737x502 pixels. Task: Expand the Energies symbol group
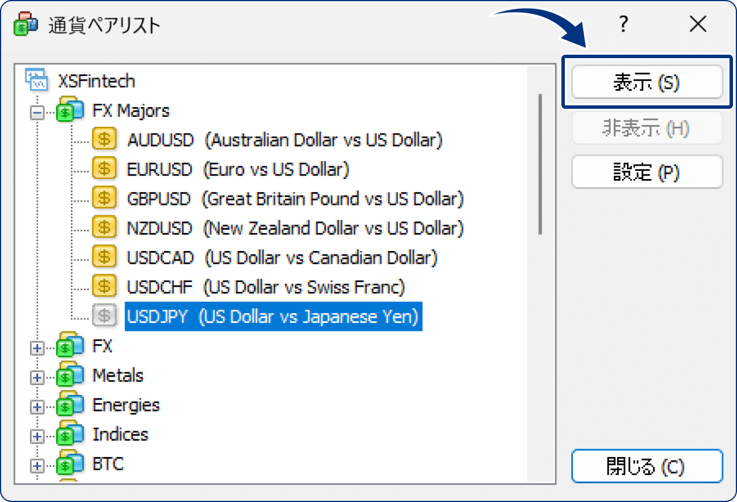tap(37, 406)
